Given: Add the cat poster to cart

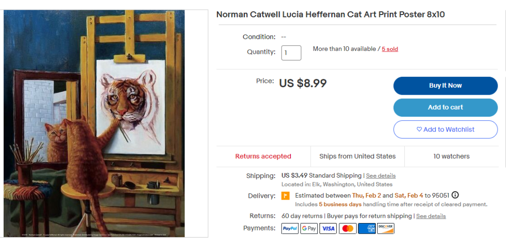Looking at the screenshot, I should tap(445, 107).
